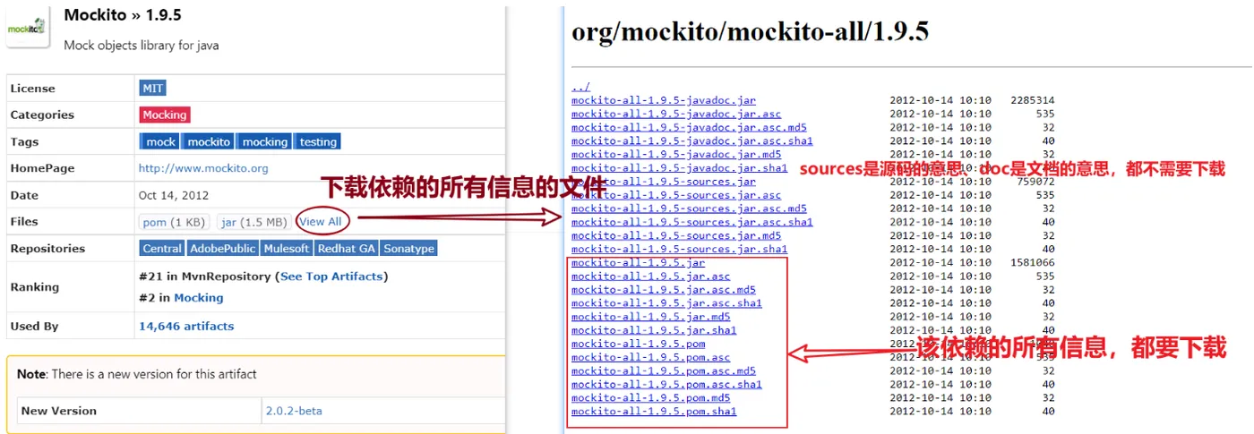Open mockito-all-1.9.5.pom.asc link
Image resolution: width=1254 pixels, height=434 pixels.
651,357
